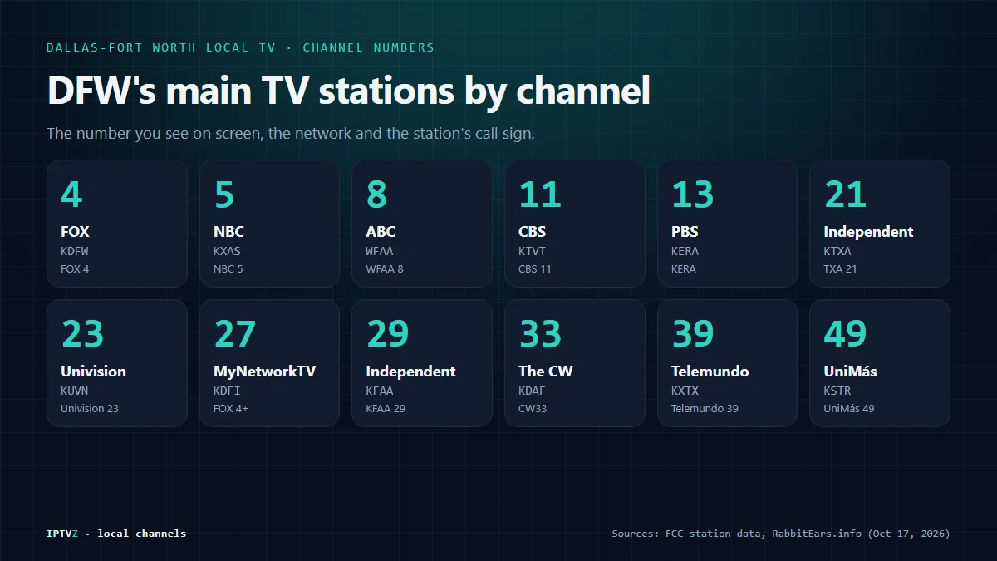Select the 'FOX 4+' branding under KDFI
The height and width of the screenshot is (561, 997).
[x=231, y=409]
